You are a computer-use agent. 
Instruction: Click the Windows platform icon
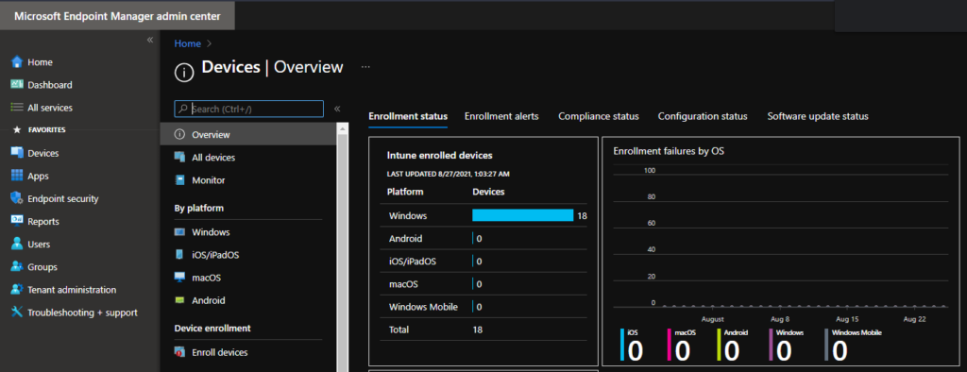tap(179, 232)
